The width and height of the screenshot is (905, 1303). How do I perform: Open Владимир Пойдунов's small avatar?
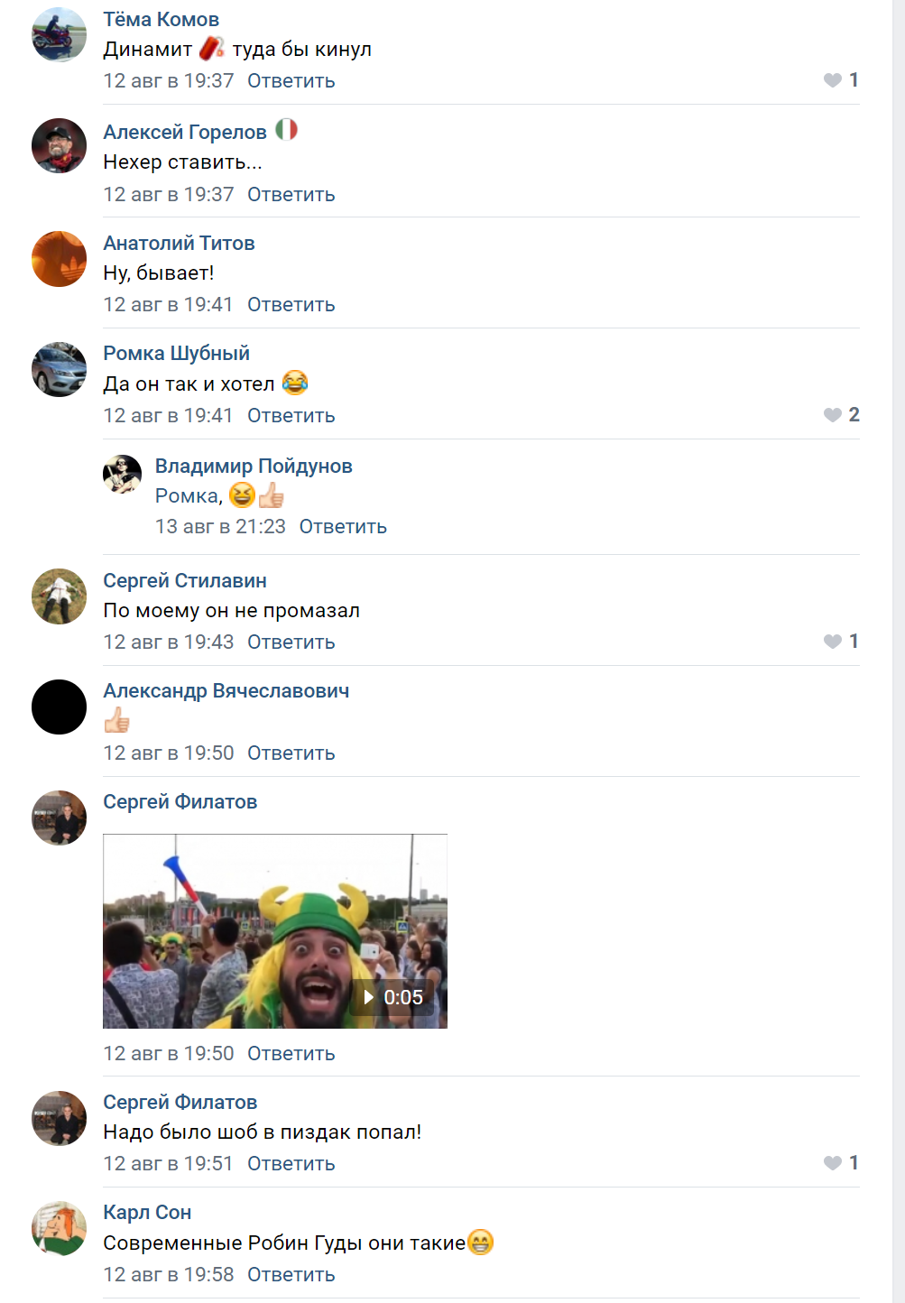[x=122, y=474]
